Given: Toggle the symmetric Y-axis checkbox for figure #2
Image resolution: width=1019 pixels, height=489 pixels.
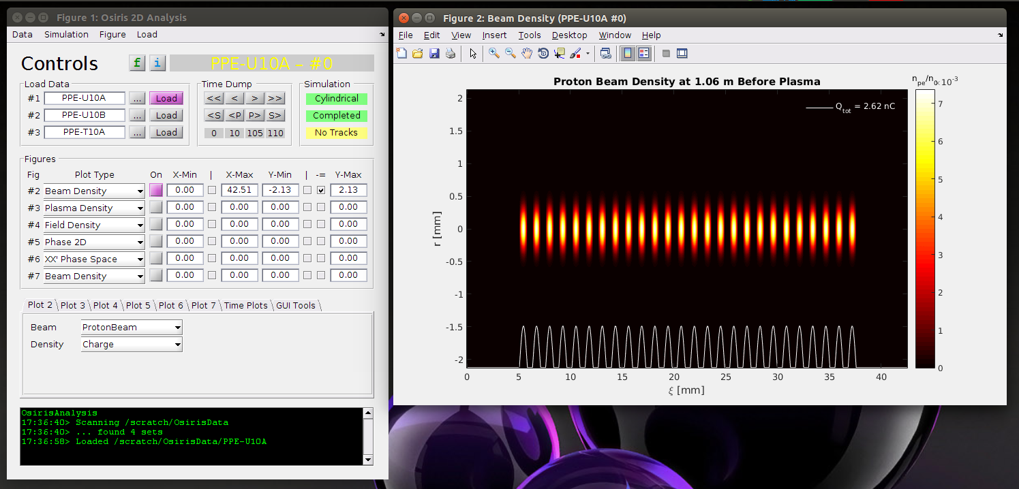Looking at the screenshot, I should click(321, 191).
